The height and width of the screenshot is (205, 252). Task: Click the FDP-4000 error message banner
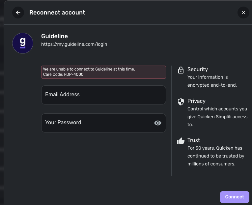tap(103, 72)
